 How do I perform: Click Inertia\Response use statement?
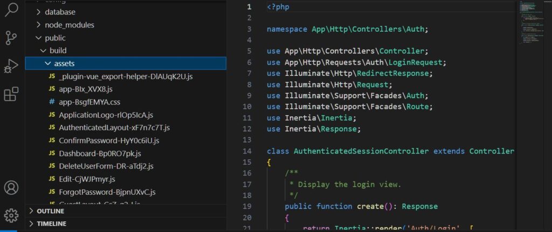point(314,129)
